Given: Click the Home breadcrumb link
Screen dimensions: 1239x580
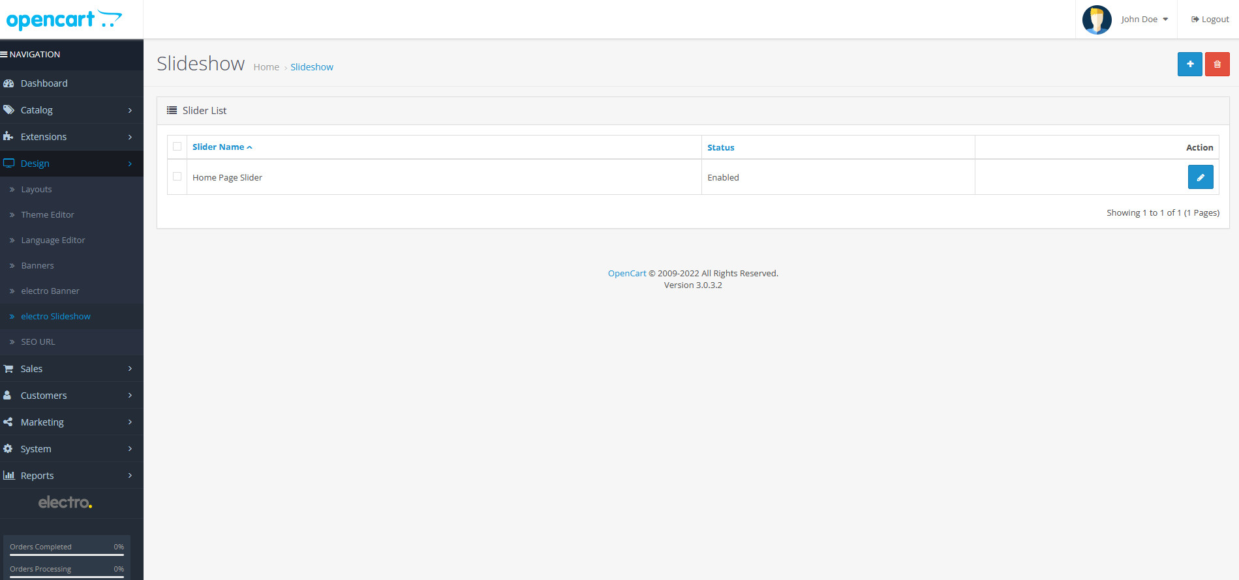Looking at the screenshot, I should (x=266, y=67).
